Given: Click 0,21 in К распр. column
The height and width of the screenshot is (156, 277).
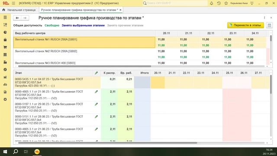Looking at the screenshot, I should point(113,79).
